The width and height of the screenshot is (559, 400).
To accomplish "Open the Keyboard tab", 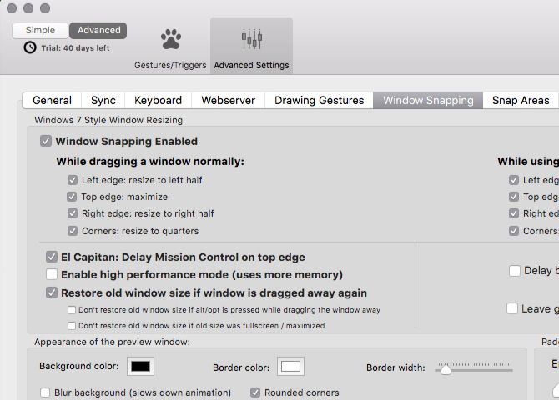I will tap(158, 101).
